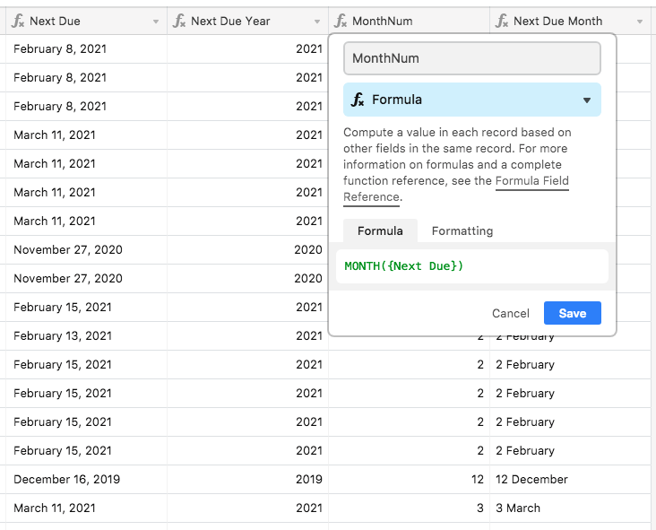Click the MonthNum cell showing 12
The height and width of the screenshot is (530, 656).
coord(409,480)
